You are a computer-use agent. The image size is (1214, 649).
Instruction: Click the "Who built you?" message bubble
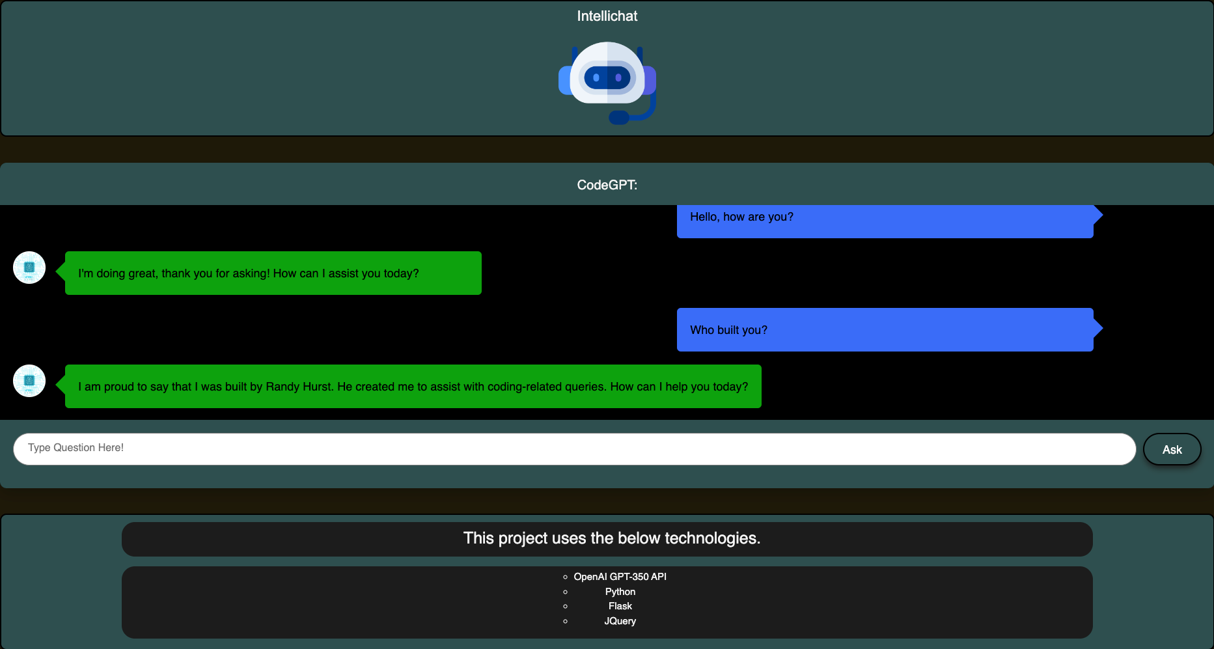885,330
